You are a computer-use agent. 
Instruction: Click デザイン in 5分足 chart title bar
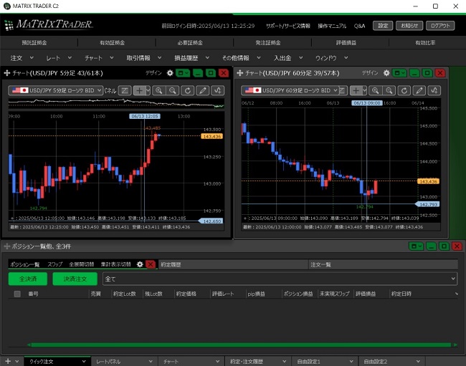pos(153,73)
